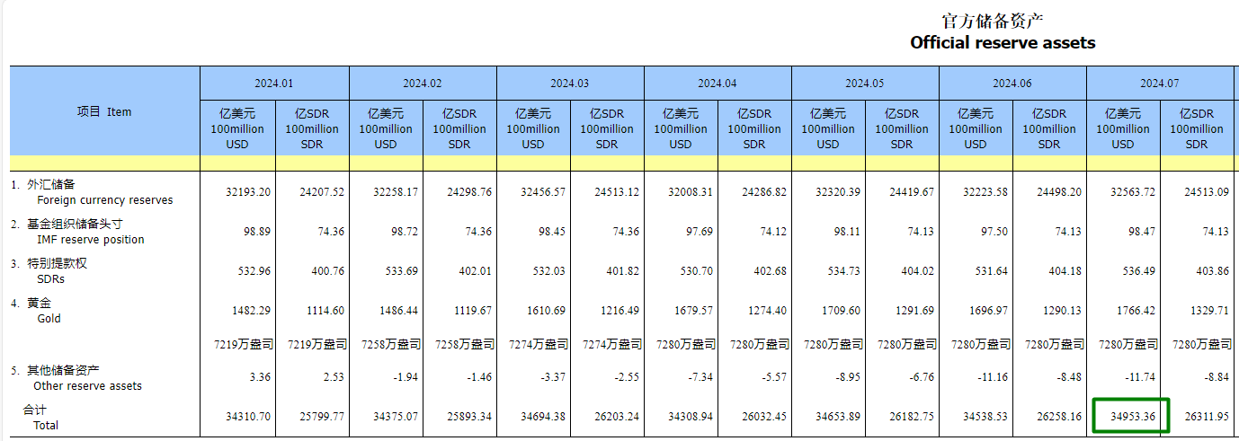
Task: Select the SDRs row label
Action: (50, 279)
